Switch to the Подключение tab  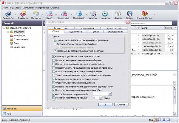(x=75, y=32)
